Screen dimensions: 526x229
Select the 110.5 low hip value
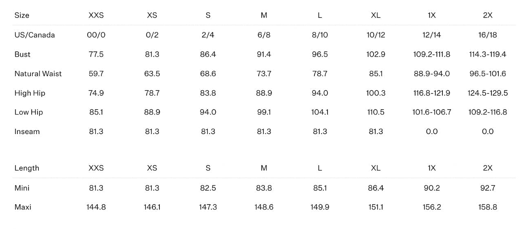[x=376, y=112]
